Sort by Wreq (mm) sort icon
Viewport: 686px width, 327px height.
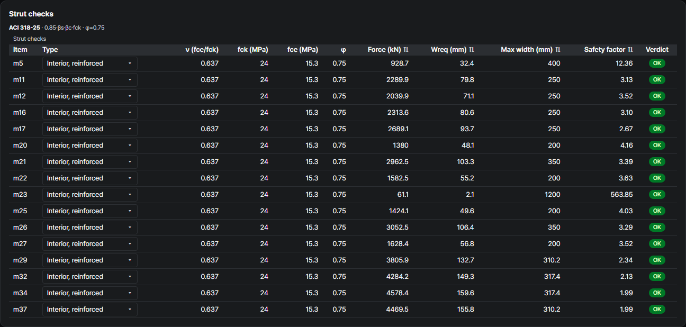point(472,50)
